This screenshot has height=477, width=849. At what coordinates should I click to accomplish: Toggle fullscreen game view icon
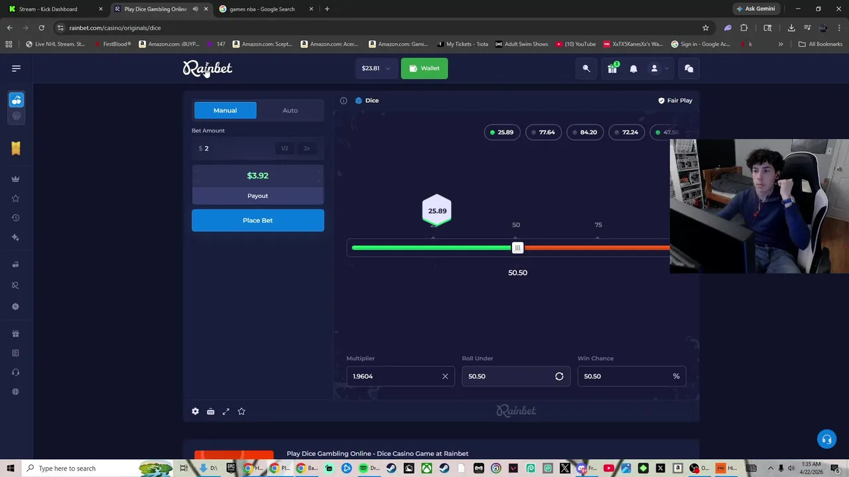[226, 411]
